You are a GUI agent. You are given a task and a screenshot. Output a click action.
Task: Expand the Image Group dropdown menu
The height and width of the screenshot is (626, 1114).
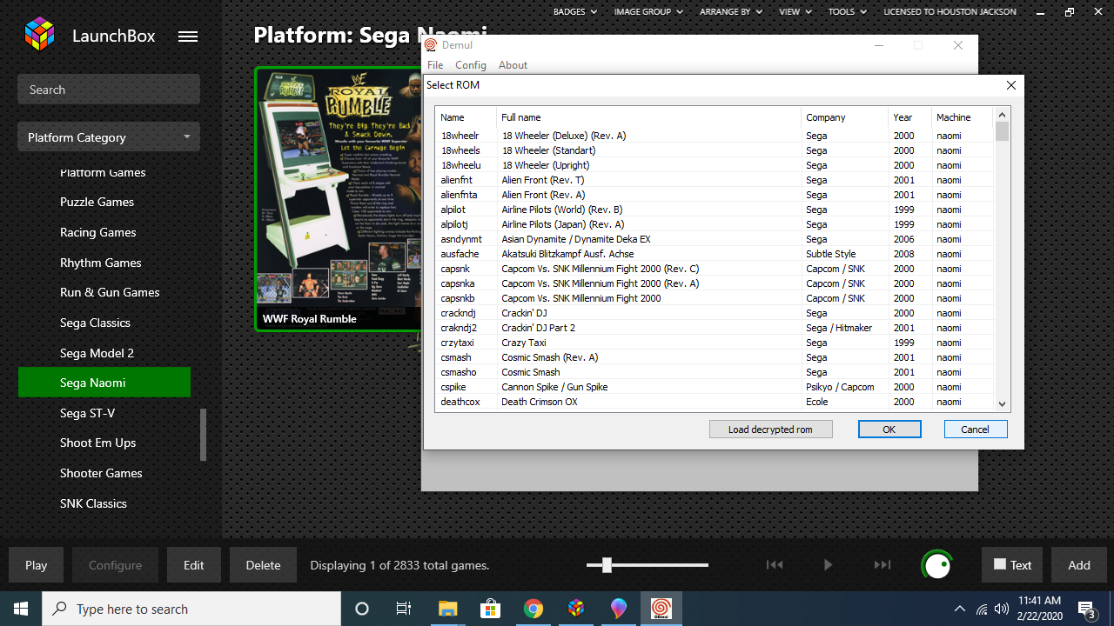(x=648, y=12)
